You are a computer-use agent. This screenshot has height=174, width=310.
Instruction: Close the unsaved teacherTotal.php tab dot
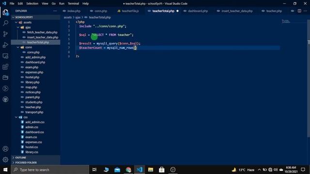(177, 11)
